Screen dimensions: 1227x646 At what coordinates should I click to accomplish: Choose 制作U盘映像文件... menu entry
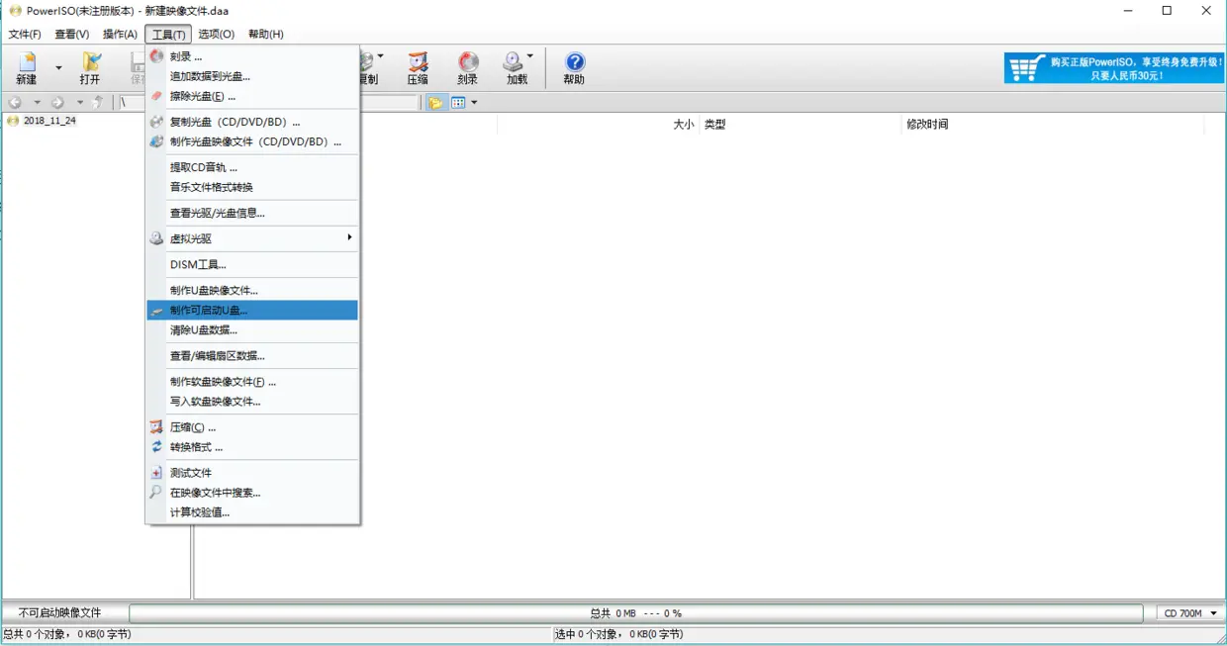[252, 290]
